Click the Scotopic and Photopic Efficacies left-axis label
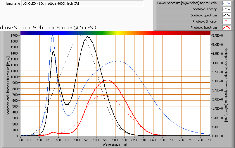Viewport: 235px width, 148px height. 8,85
